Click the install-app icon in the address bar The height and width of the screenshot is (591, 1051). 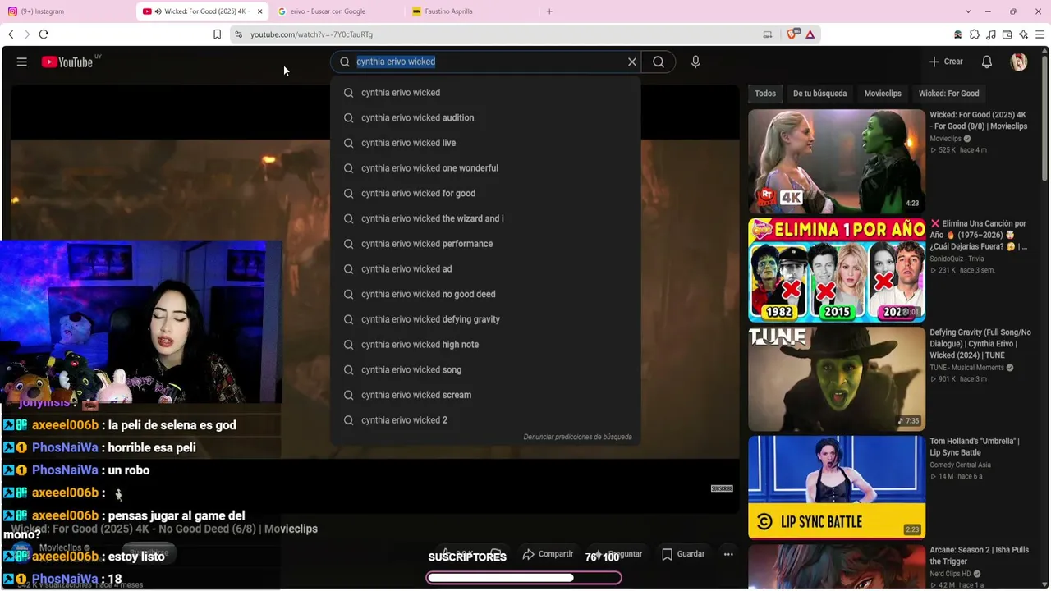(768, 34)
